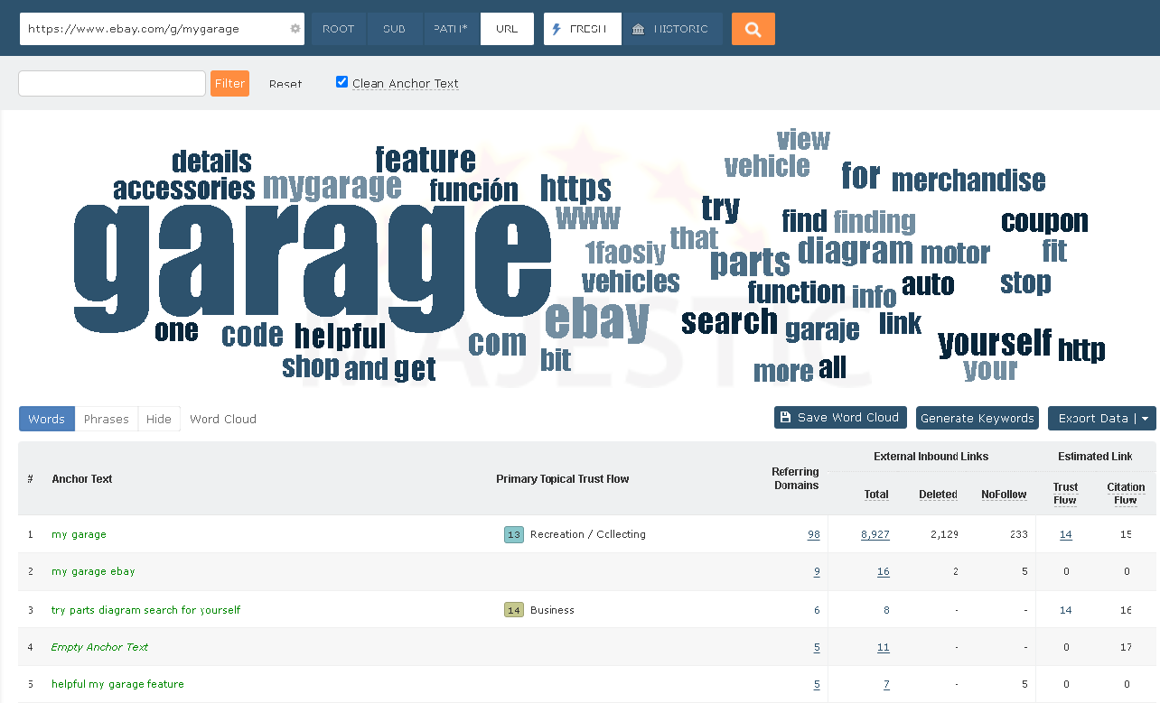Click the Generate Keywords button
Viewport: 1160px width, 703px height.
click(977, 418)
